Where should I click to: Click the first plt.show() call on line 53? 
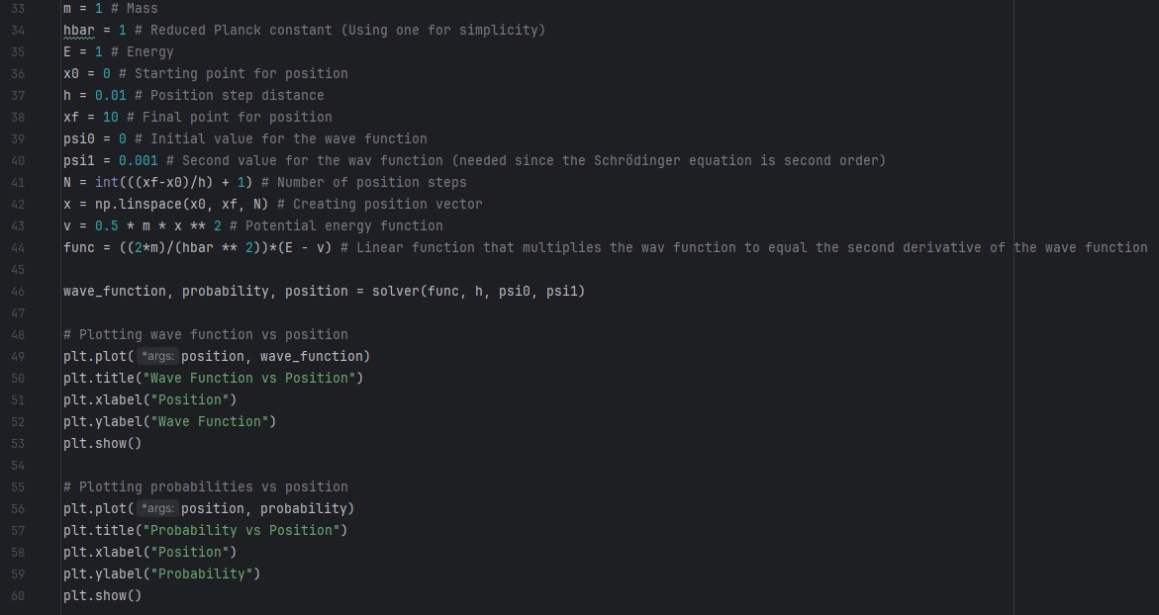coord(102,443)
